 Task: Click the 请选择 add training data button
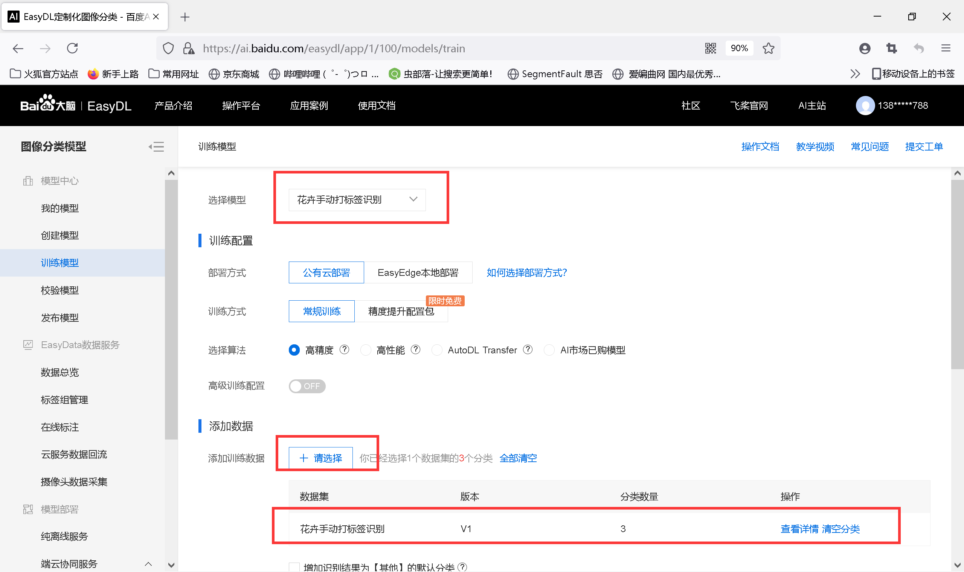click(x=320, y=458)
